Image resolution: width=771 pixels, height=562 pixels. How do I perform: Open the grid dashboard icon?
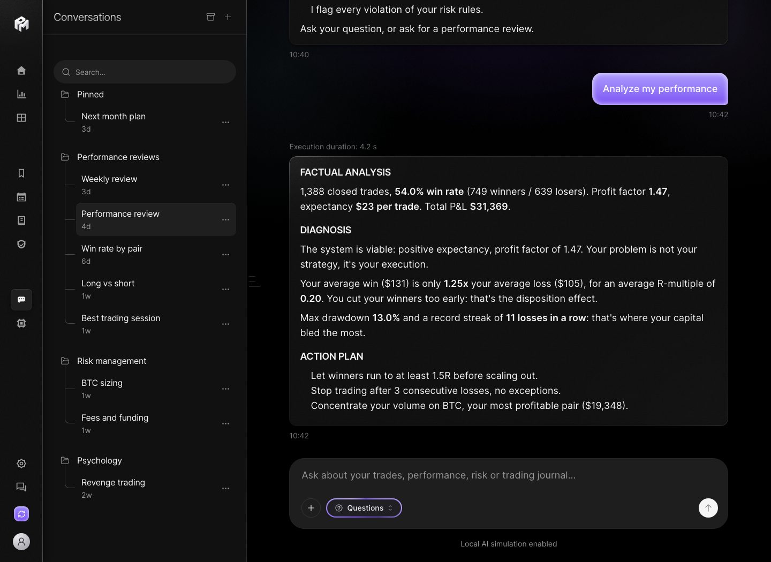pyautogui.click(x=21, y=118)
